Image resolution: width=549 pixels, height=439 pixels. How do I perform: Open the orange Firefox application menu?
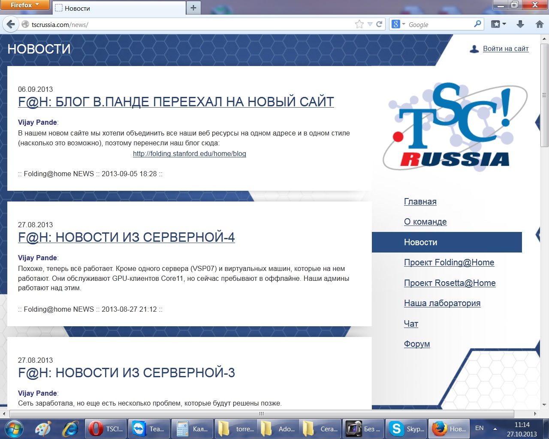point(25,5)
